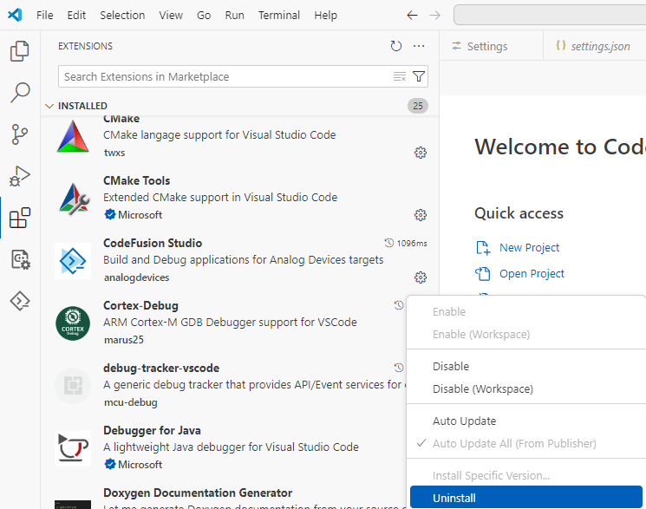Image resolution: width=646 pixels, height=509 pixels.
Task: Go back using the left arrow
Action: click(412, 16)
